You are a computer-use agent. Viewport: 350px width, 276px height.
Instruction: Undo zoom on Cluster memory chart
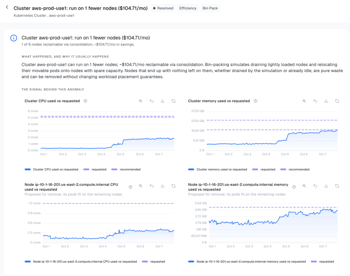pos(315,101)
